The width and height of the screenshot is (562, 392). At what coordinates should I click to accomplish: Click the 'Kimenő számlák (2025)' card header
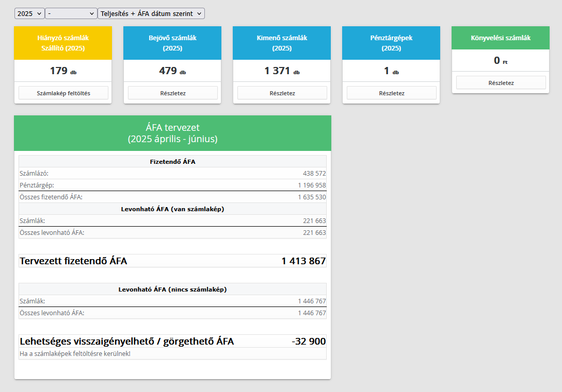[x=282, y=43]
